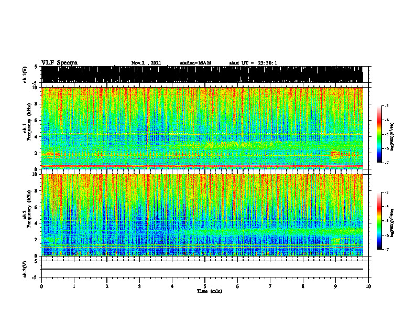Click the ch.1(V) tick label "5"

(x=36, y=67)
